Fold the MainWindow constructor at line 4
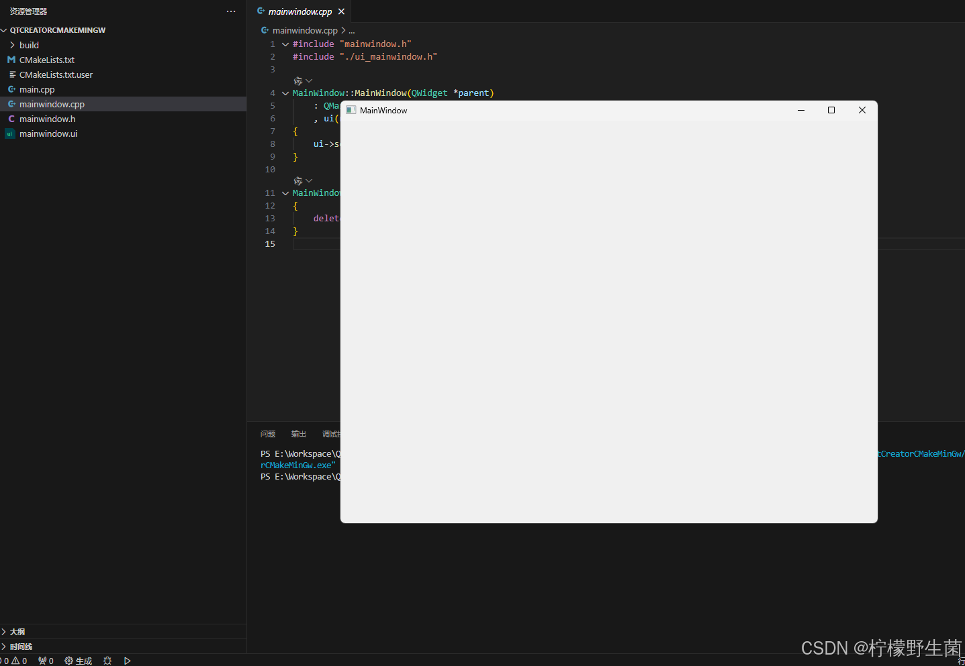 pyautogui.click(x=285, y=93)
